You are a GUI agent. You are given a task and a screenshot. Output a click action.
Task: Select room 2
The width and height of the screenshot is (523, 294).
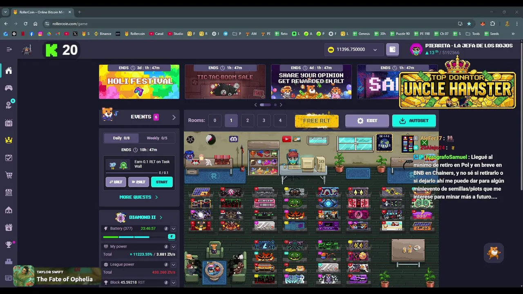click(x=247, y=120)
